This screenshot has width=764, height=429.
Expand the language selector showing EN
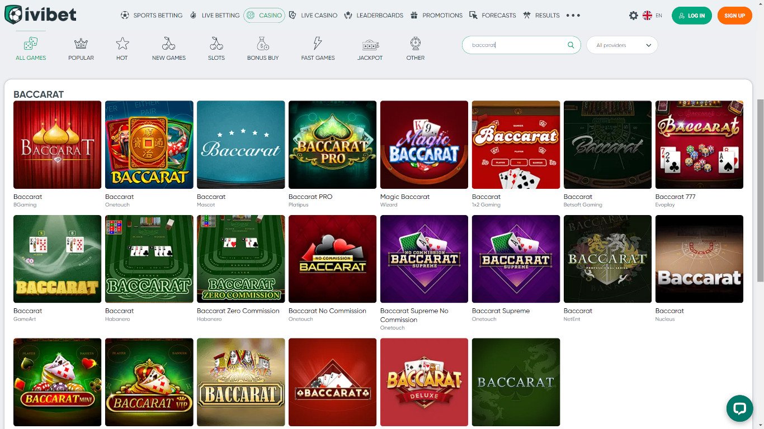click(x=652, y=15)
